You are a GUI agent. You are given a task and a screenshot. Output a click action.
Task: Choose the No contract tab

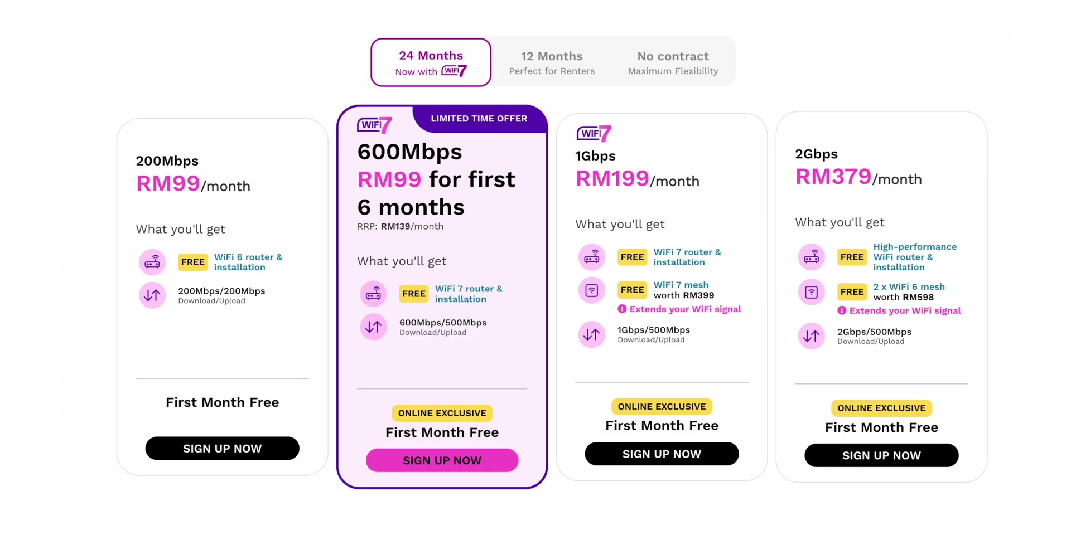[673, 62]
